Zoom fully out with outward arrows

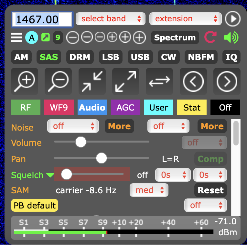click(x=126, y=81)
